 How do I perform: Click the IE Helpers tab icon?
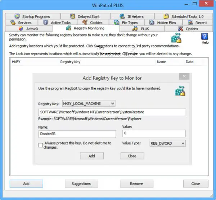coord(122,16)
